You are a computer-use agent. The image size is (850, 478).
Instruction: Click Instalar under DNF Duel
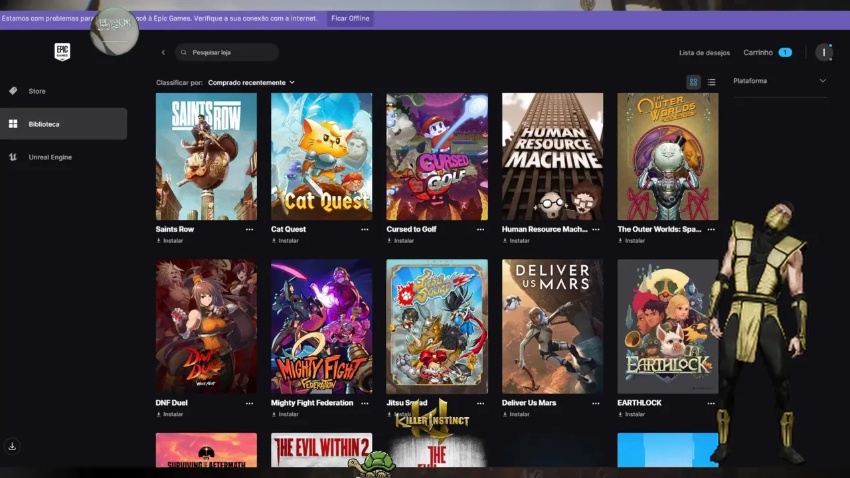click(170, 414)
